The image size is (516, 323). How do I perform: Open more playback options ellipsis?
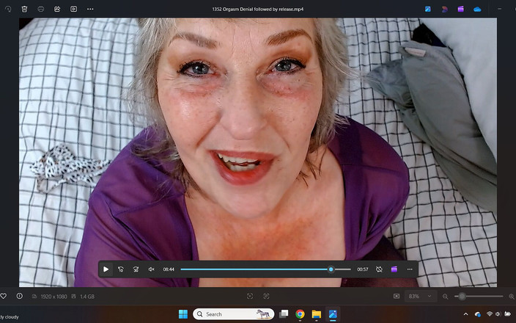[x=410, y=269]
